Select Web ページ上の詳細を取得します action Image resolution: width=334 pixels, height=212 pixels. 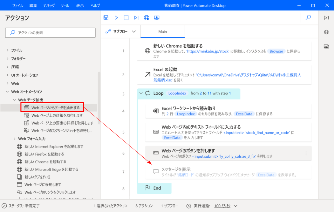(53, 115)
